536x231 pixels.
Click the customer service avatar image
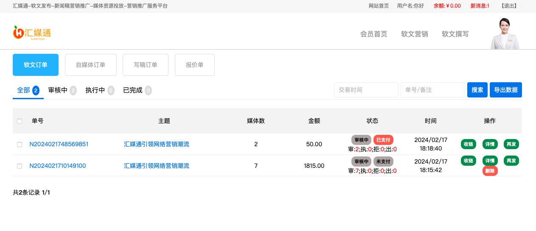(505, 33)
